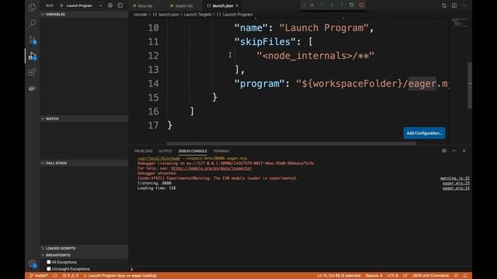
Task: Switch to the Output panel tab
Action: click(165, 151)
